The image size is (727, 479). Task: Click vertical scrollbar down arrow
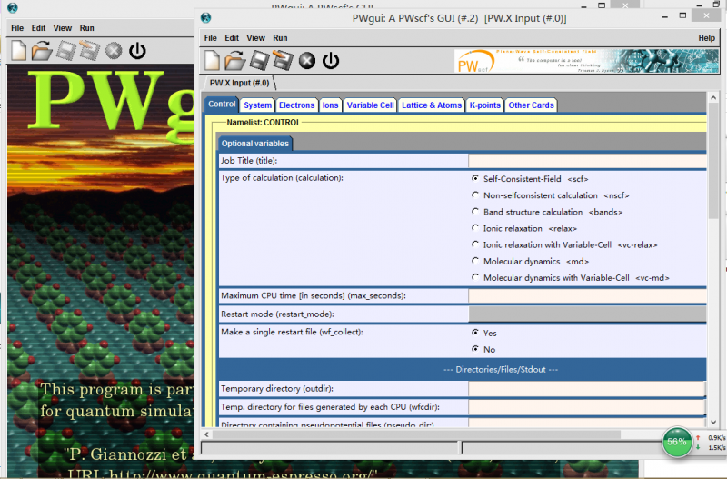tap(713, 422)
